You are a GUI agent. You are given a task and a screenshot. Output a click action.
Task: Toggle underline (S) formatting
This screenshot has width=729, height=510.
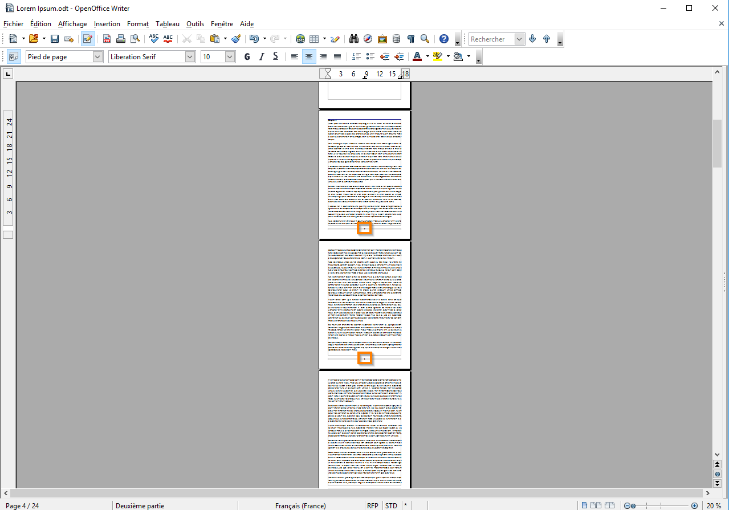[276, 56]
